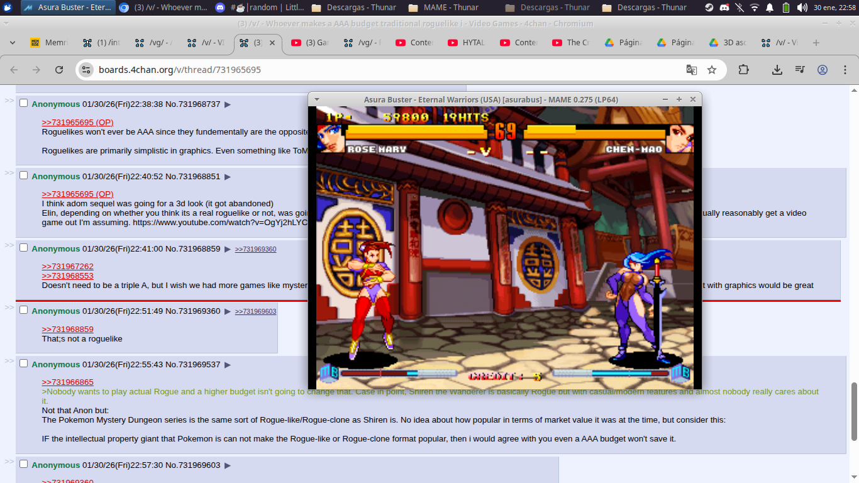View site information icon beside the URL
859x483 pixels.
pyautogui.click(x=87, y=70)
